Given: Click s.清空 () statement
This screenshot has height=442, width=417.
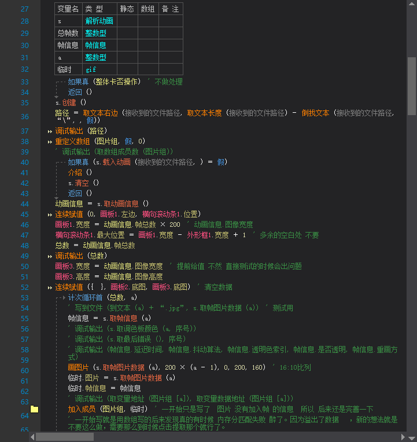Looking at the screenshot, I should pyautogui.click(x=83, y=183).
